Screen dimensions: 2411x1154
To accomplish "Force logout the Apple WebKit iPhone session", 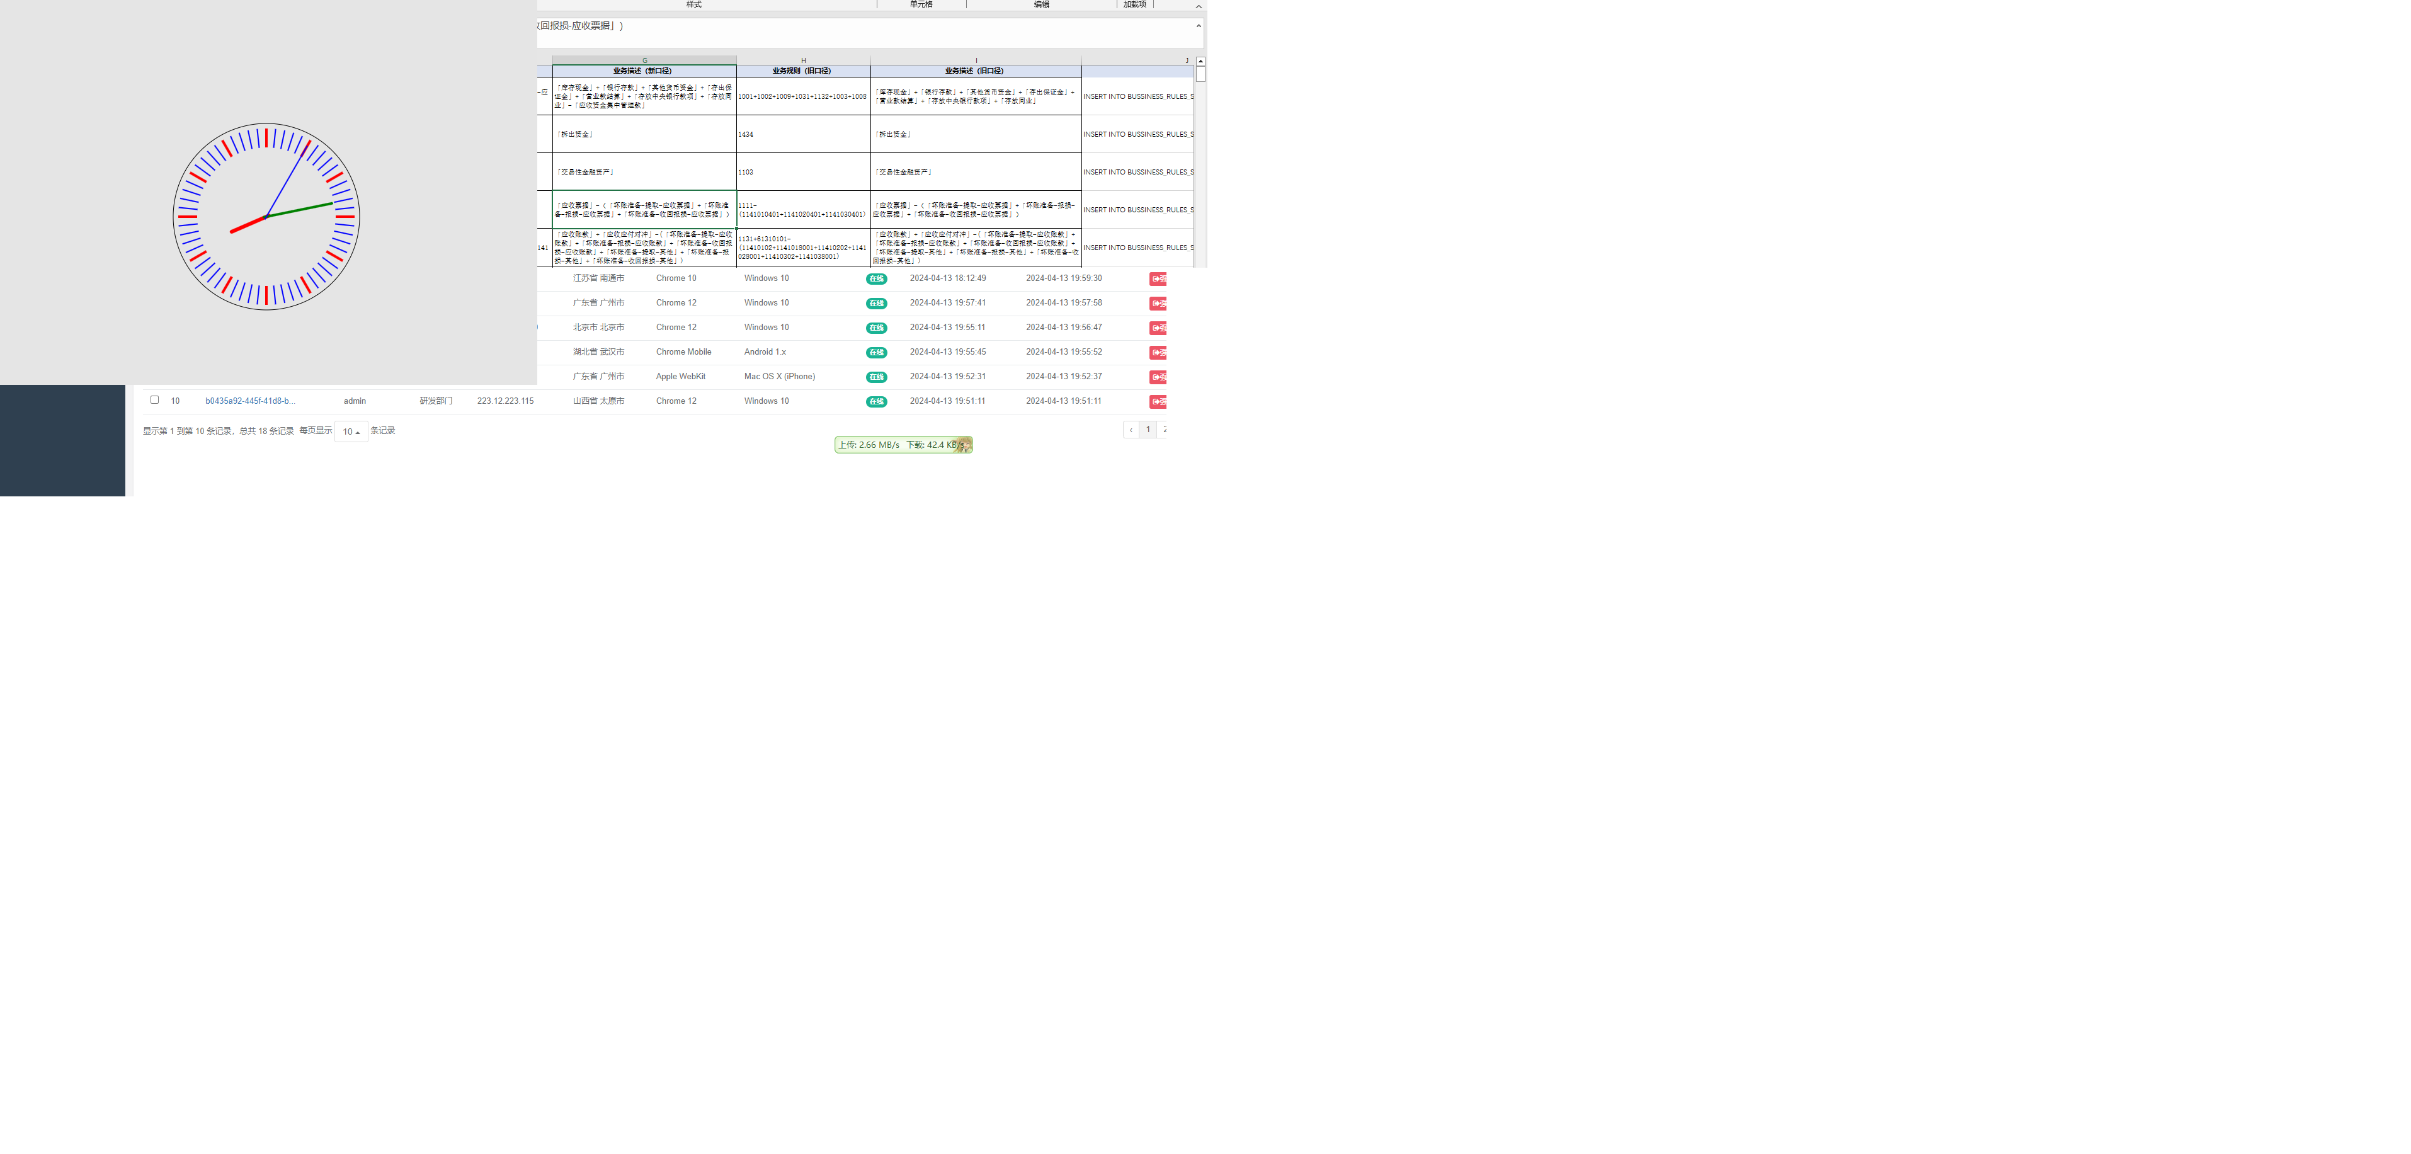I will tap(1158, 377).
